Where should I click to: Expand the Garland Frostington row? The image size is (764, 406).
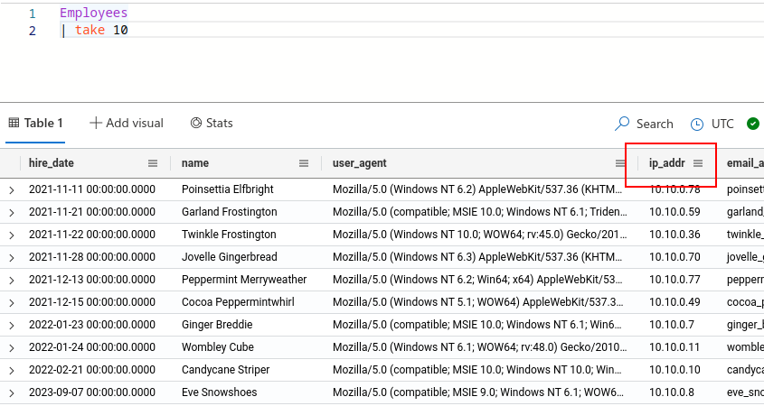tap(12, 213)
